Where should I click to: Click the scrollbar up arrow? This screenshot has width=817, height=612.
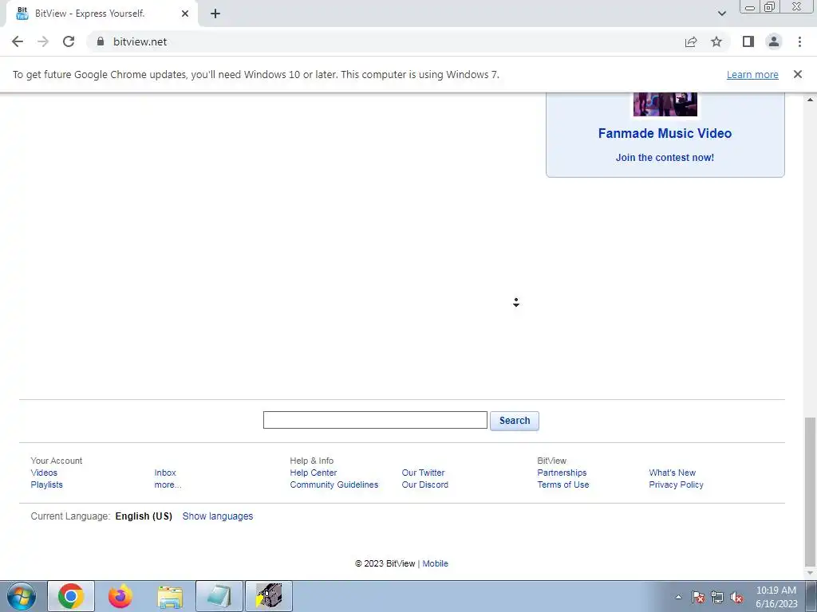[x=810, y=99]
